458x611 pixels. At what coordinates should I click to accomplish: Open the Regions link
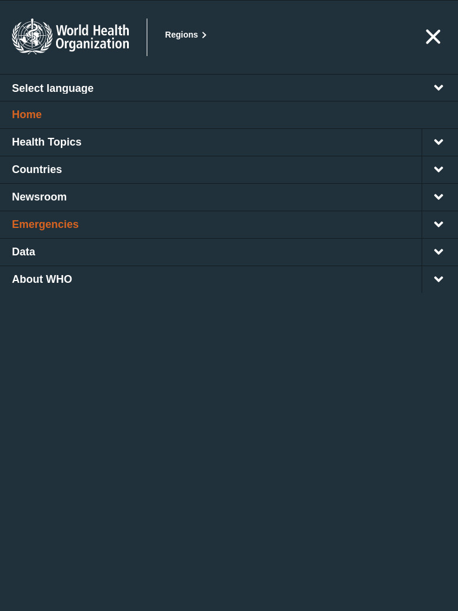click(185, 35)
